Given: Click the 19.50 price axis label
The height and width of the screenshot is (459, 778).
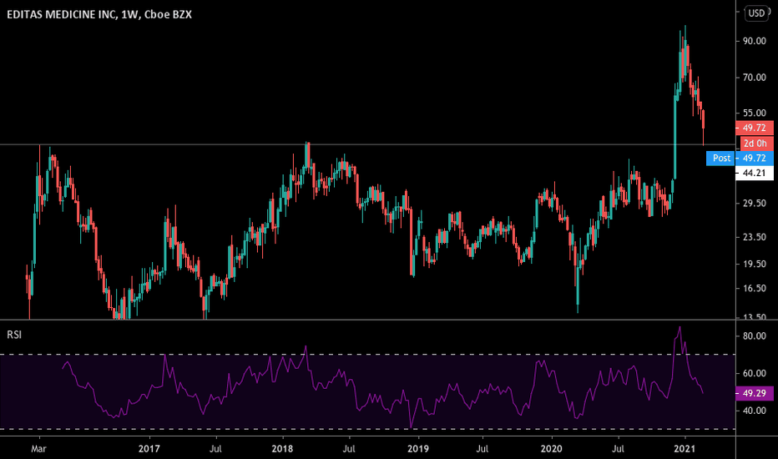Looking at the screenshot, I should point(754,264).
